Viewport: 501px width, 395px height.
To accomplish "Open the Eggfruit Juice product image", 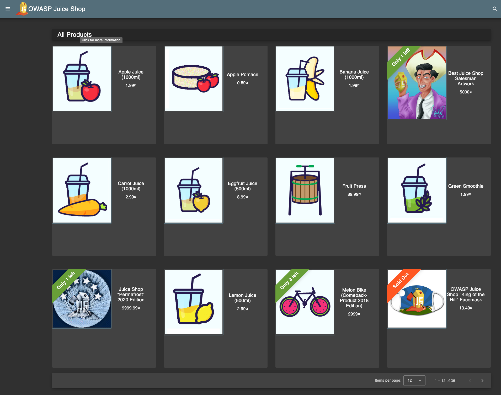I will [194, 190].
